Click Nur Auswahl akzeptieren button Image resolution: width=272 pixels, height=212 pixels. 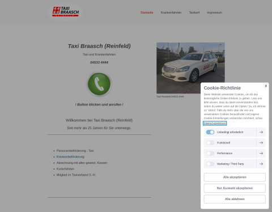235,188
